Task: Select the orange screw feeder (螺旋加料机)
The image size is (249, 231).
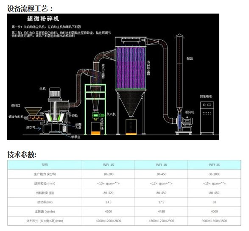Action: pyautogui.click(x=36, y=118)
